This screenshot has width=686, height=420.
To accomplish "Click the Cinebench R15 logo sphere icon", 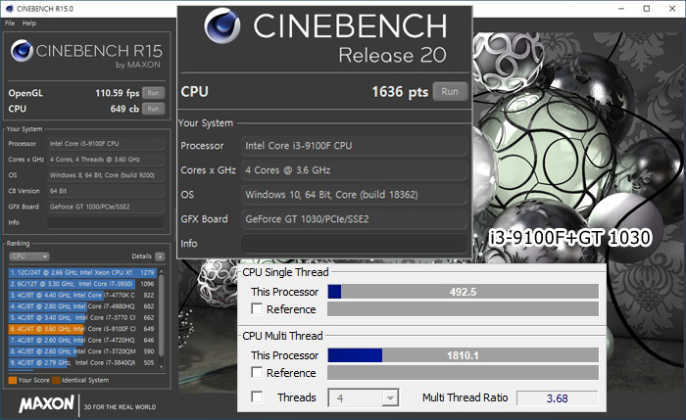I will coord(22,50).
